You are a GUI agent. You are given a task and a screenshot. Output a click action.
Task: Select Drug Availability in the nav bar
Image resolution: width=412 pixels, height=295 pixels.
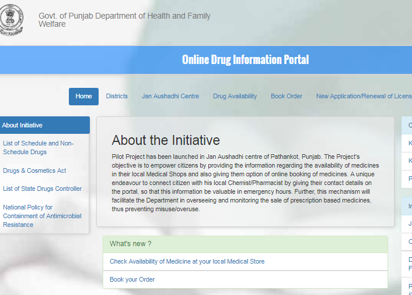coord(235,97)
